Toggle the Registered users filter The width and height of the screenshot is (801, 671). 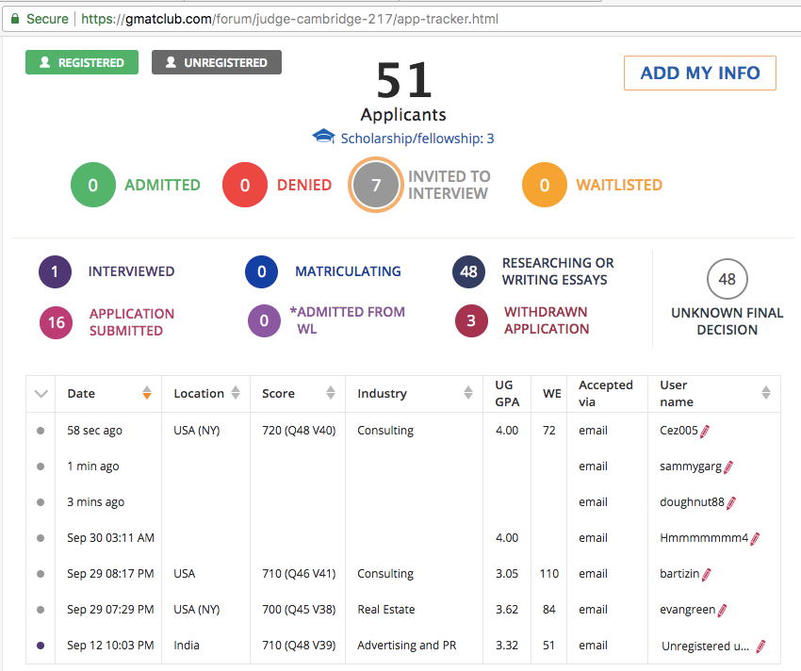pos(80,62)
